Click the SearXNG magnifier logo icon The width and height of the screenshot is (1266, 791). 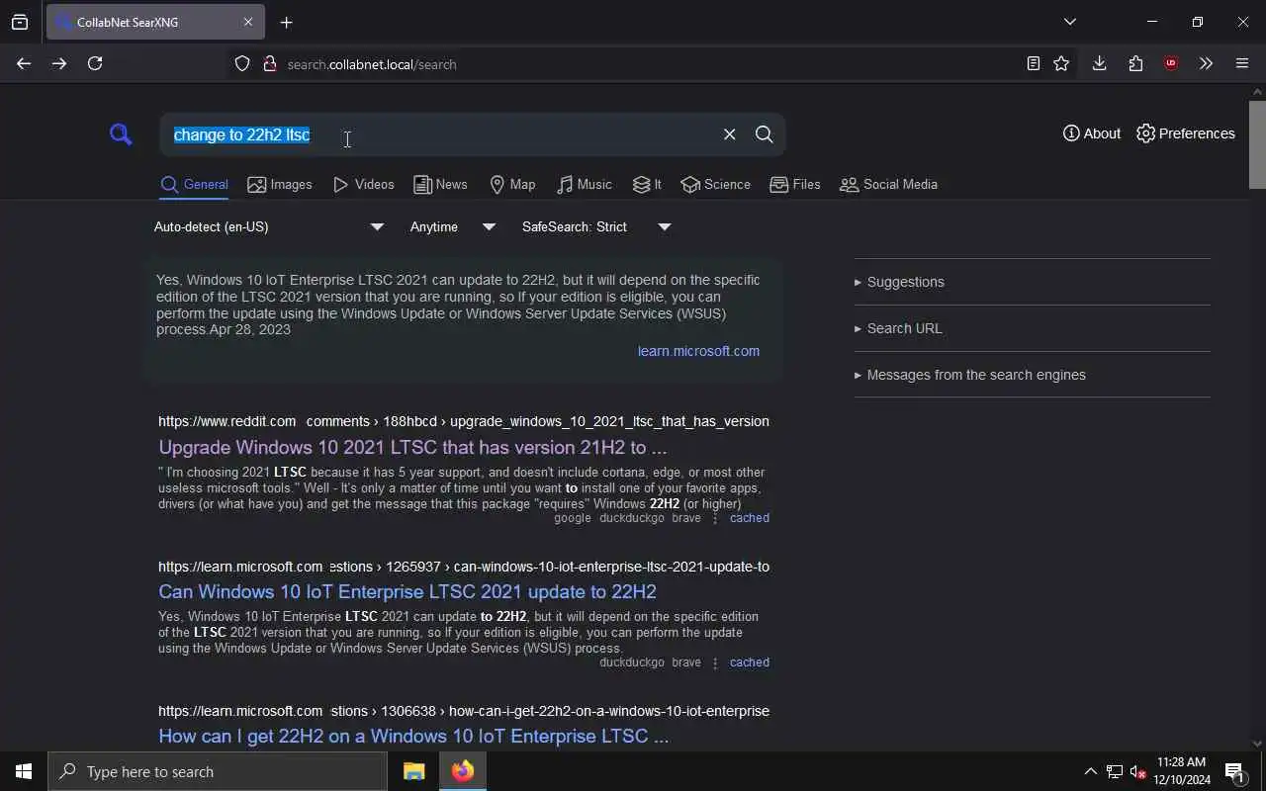pos(121,134)
